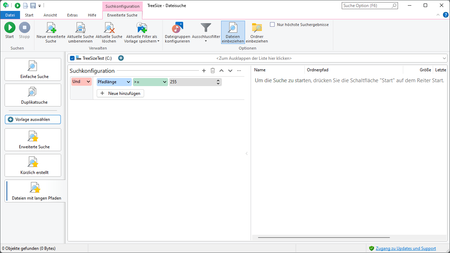Click Vorlage auswählen button
This screenshot has width=450, height=253.
tap(33, 119)
